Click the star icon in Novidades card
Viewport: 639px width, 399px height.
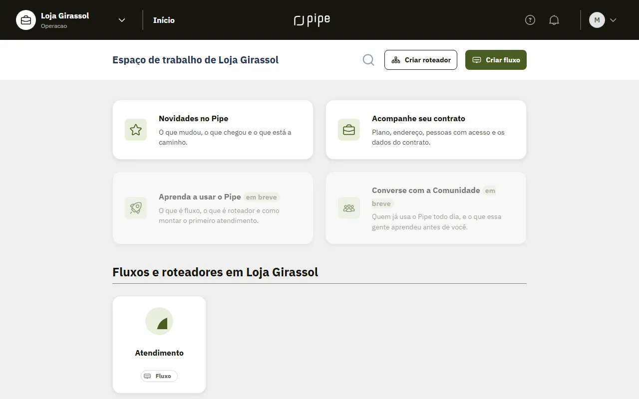pyautogui.click(x=136, y=130)
